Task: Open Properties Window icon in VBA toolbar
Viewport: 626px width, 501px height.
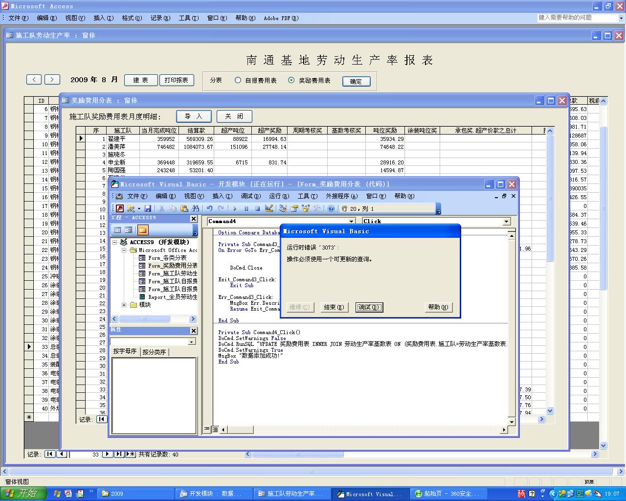Action: [x=294, y=208]
